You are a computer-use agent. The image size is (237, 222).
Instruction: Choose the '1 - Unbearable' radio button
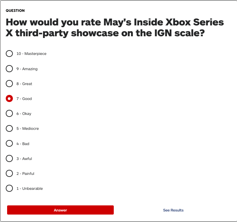[9, 188]
